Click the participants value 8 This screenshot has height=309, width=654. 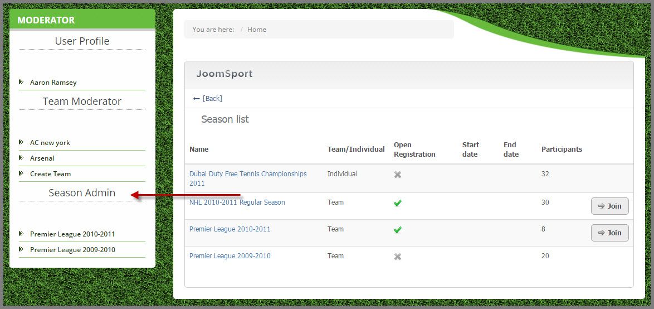(x=544, y=229)
